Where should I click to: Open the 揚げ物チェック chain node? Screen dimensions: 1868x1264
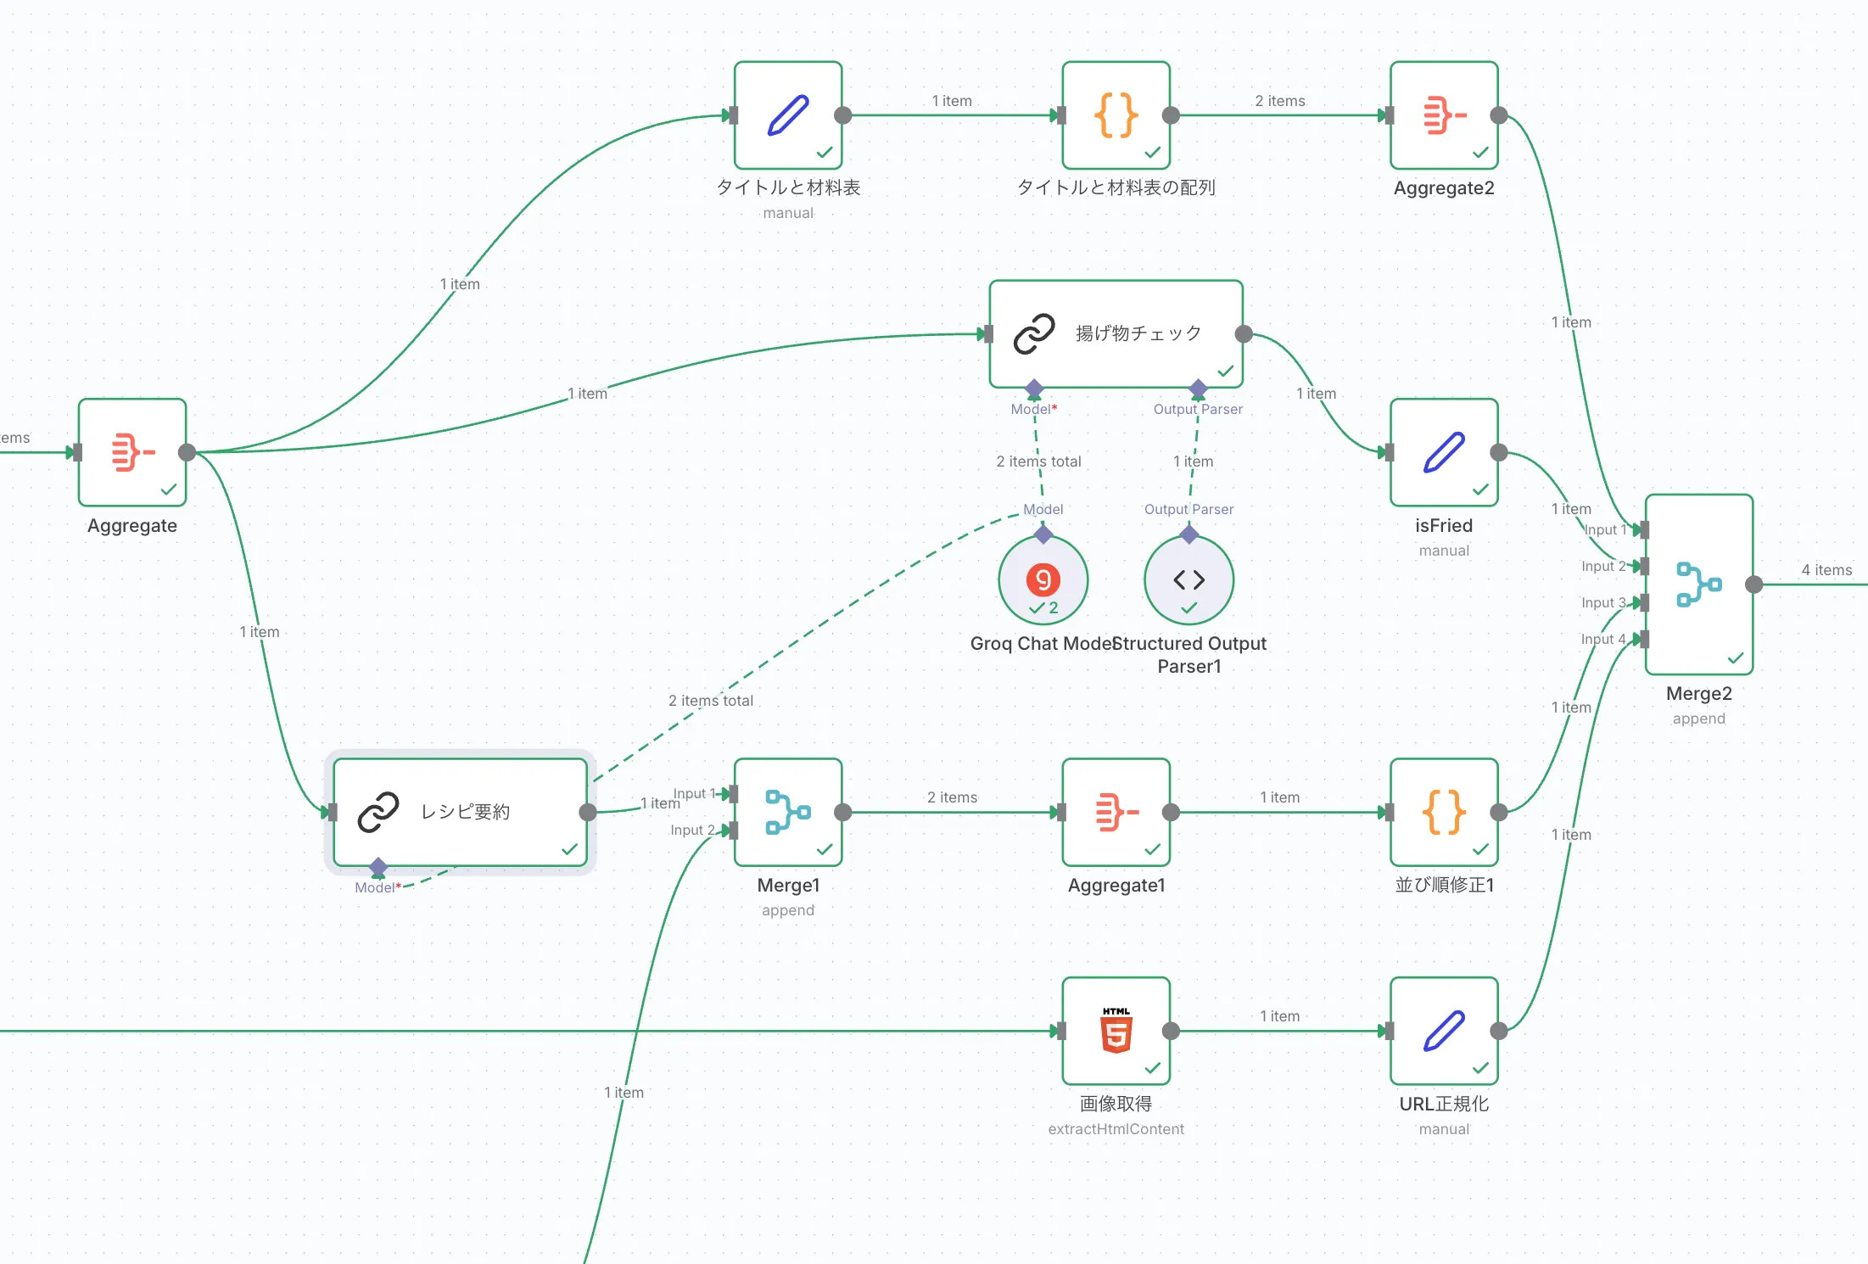pos(1116,333)
